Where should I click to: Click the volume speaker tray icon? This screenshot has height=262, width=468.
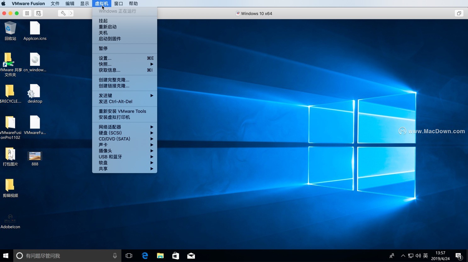tap(418, 256)
